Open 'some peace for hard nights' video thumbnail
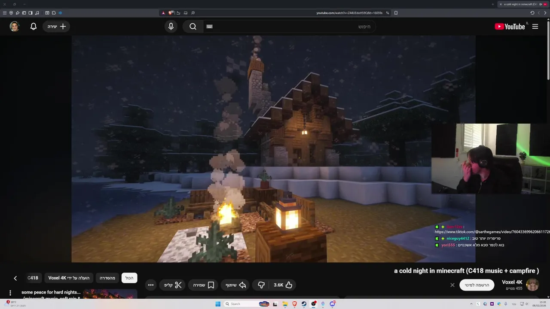Screen dimensions: 550x309 click(110, 294)
